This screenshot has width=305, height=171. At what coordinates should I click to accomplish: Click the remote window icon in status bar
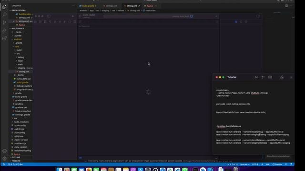pyautogui.click(x=4, y=164)
